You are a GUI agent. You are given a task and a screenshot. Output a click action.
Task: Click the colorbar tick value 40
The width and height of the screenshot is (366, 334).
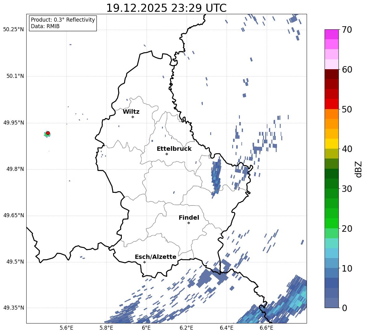(x=347, y=149)
